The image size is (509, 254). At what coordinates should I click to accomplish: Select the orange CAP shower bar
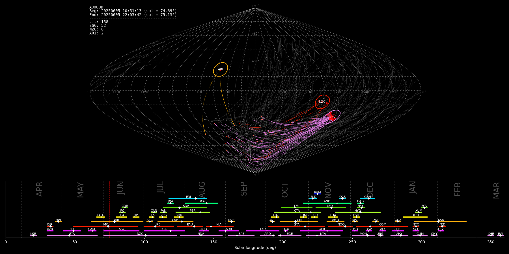[175, 222]
